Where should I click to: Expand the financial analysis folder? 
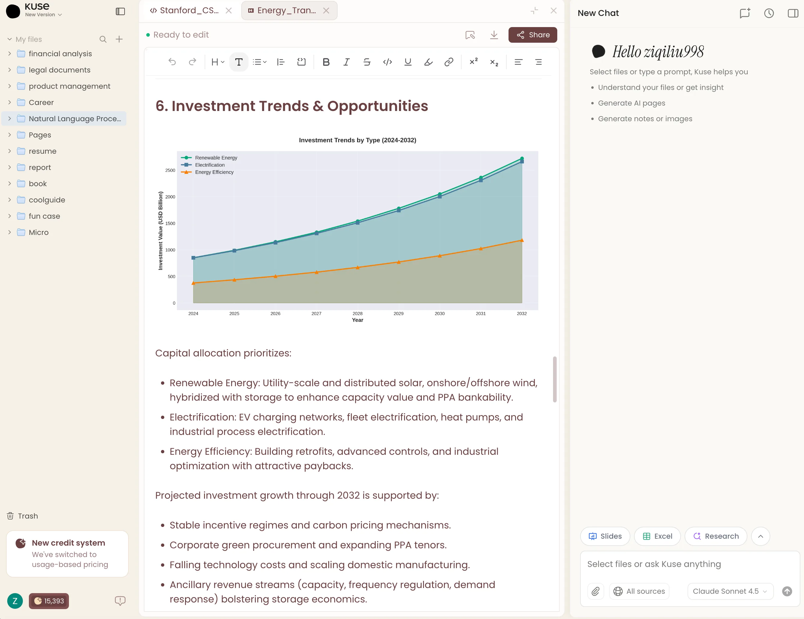[x=10, y=54]
